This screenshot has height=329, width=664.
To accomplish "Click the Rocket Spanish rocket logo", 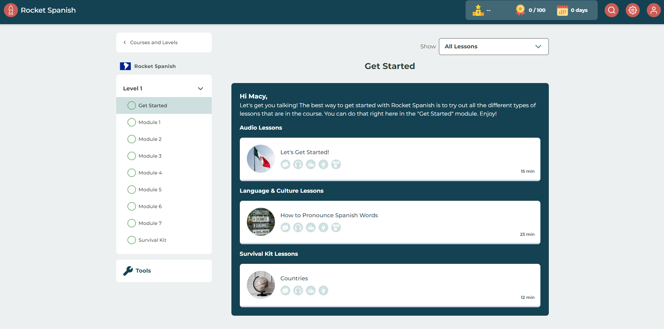I will pos(11,10).
